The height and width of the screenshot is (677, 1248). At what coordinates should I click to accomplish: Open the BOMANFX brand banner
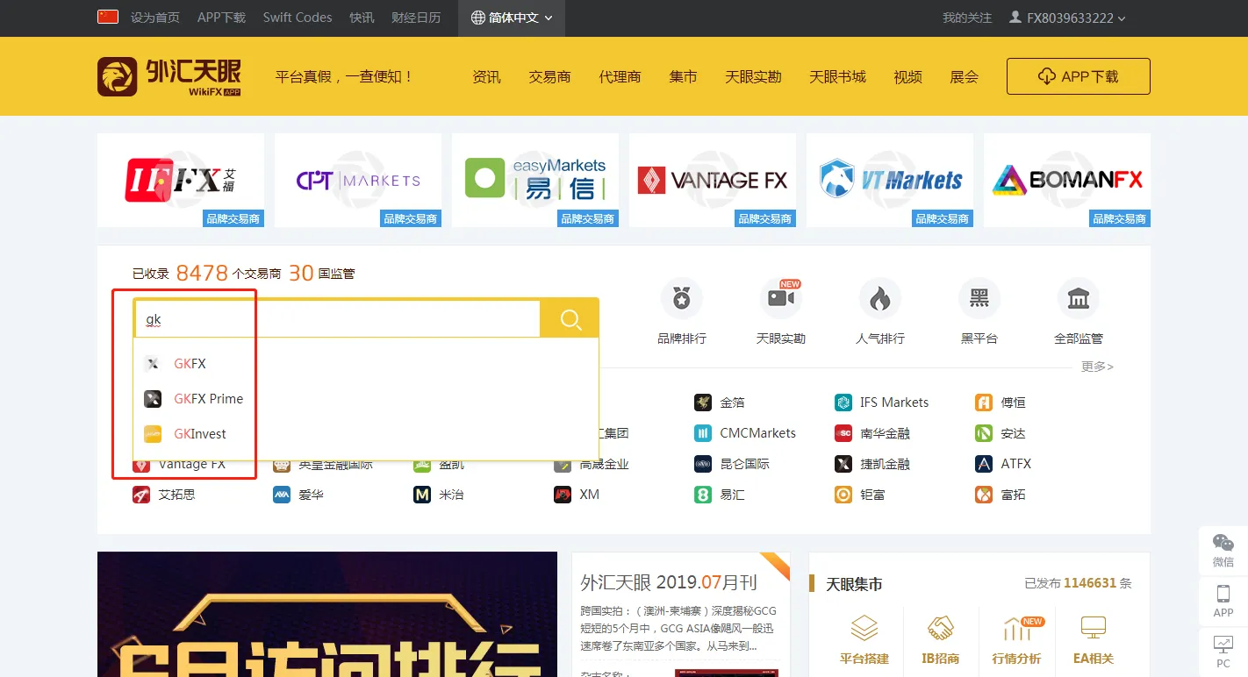[x=1067, y=181]
